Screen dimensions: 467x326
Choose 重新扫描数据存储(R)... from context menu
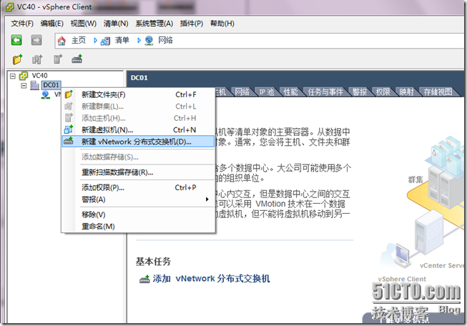[x=138, y=172]
